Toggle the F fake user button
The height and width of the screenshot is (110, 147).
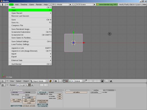pyautogui.click(x=24, y=92)
